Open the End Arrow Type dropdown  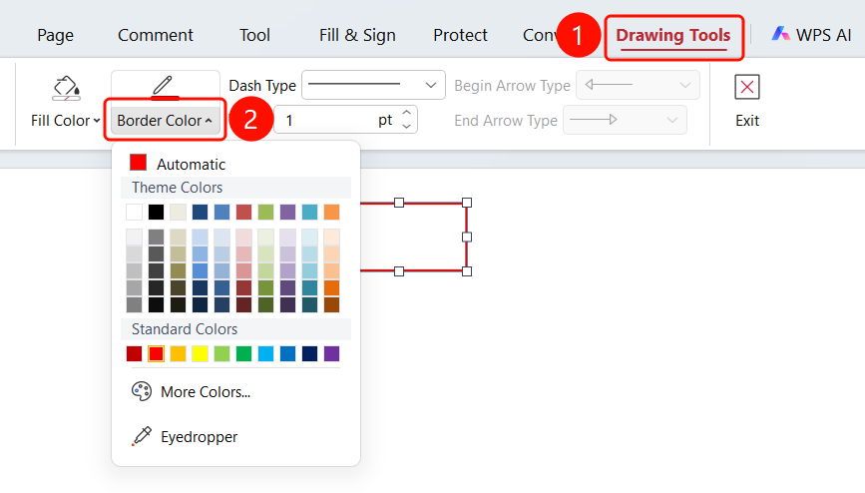625,120
